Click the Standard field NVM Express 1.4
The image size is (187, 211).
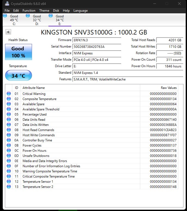pos(128,73)
